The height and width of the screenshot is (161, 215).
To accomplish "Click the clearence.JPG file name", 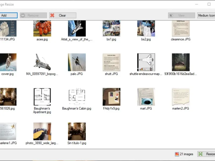I will coord(181,39).
